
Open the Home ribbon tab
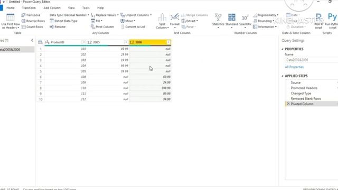(11, 8)
